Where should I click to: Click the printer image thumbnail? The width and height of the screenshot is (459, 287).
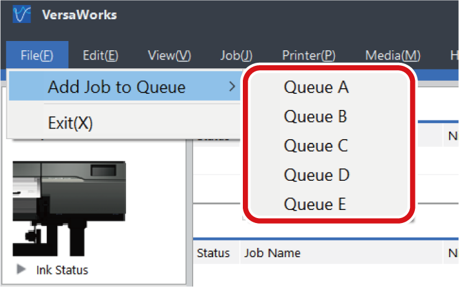pos(69,208)
